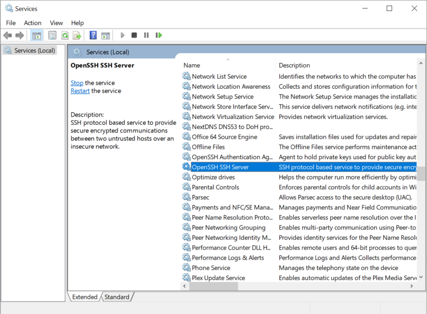Select the Performance Logs & Alerts row
The height and width of the screenshot is (314, 427).
pos(299,258)
